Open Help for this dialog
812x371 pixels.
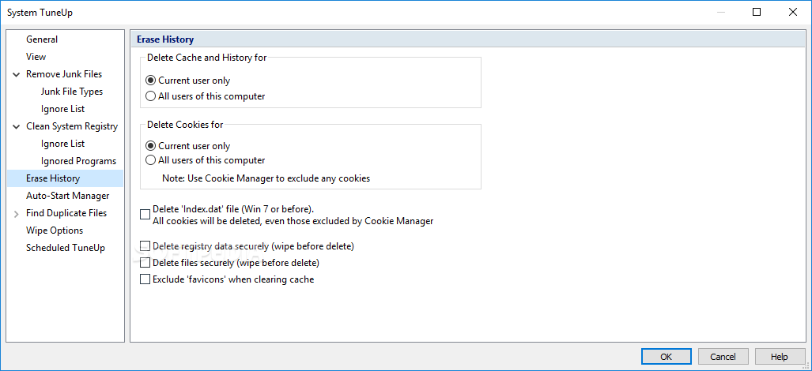pos(780,357)
